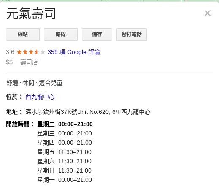Select the 位於 label

coord(14,97)
